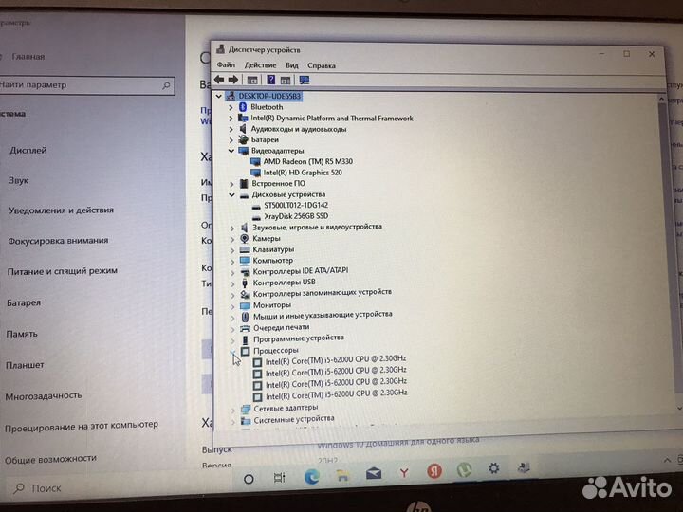This screenshot has height=512, width=683.
Task: Open File Explorer from taskbar
Action: coord(342,475)
